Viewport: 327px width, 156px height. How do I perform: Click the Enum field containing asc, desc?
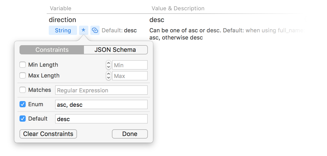pos(101,104)
